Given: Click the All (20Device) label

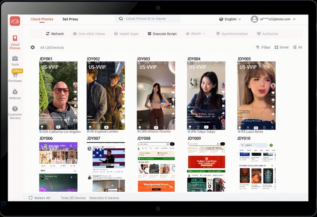Looking at the screenshot, I should [x=52, y=48].
